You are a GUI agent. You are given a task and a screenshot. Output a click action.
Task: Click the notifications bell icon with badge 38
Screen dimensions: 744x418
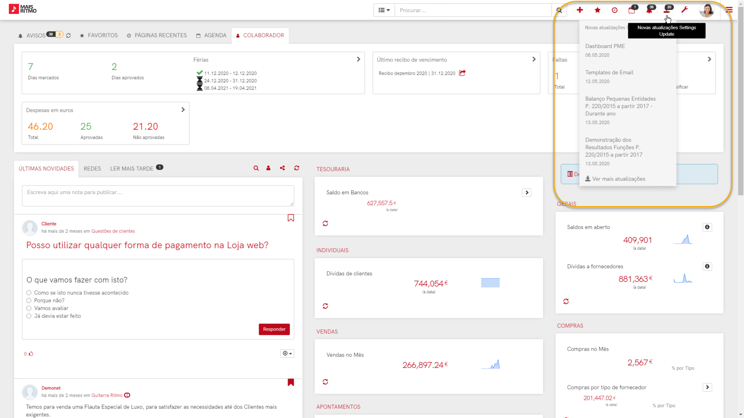coord(649,10)
